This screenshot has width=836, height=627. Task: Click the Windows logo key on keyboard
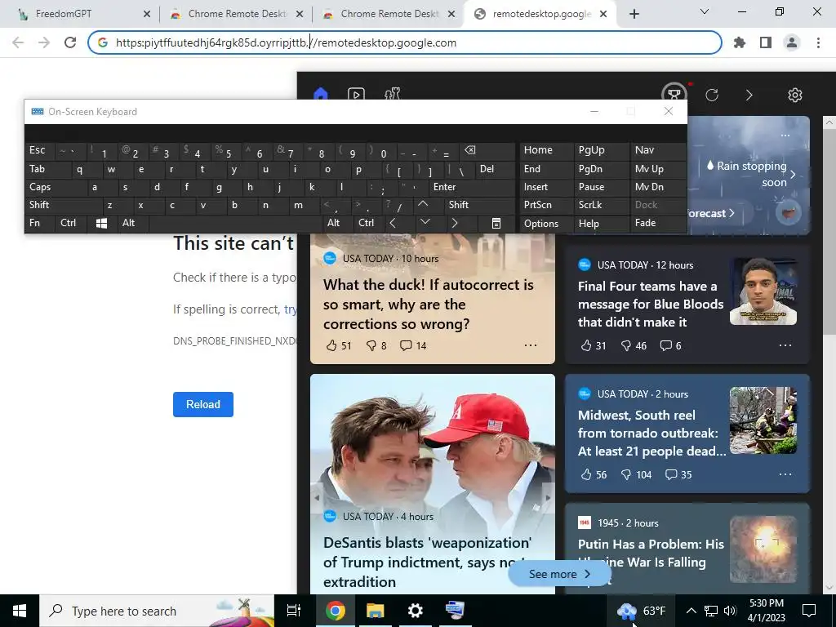click(x=101, y=223)
